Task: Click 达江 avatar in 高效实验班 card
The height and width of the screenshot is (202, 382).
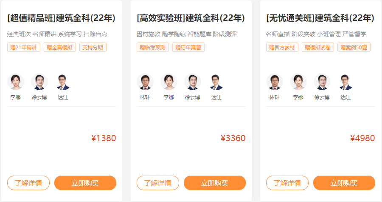Action: click(x=216, y=82)
